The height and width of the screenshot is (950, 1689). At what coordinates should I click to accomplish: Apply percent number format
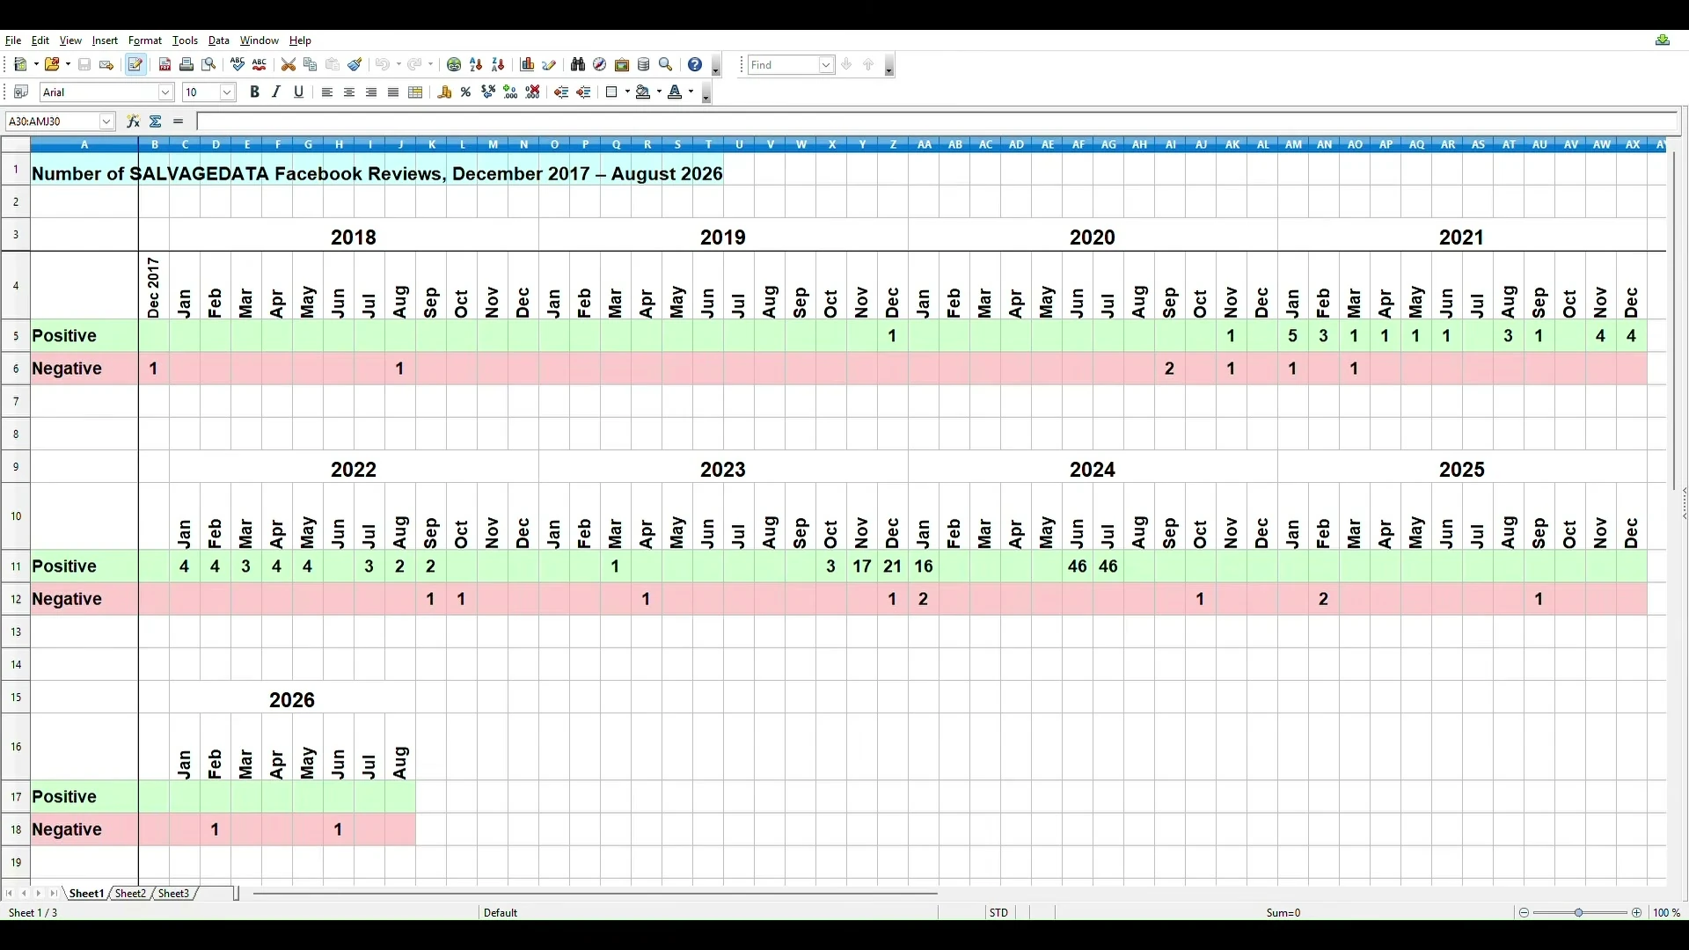pyautogui.click(x=467, y=92)
